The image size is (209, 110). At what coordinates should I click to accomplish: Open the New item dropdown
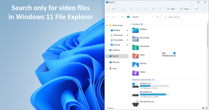[x=113, y=9]
